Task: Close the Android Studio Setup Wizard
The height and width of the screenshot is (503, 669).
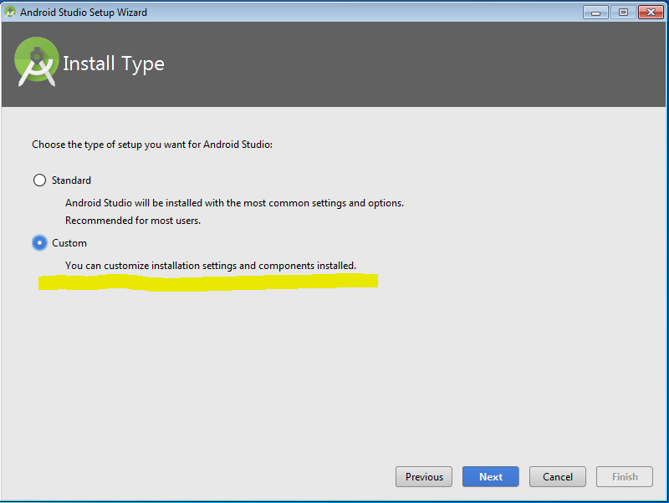Action: tap(651, 13)
